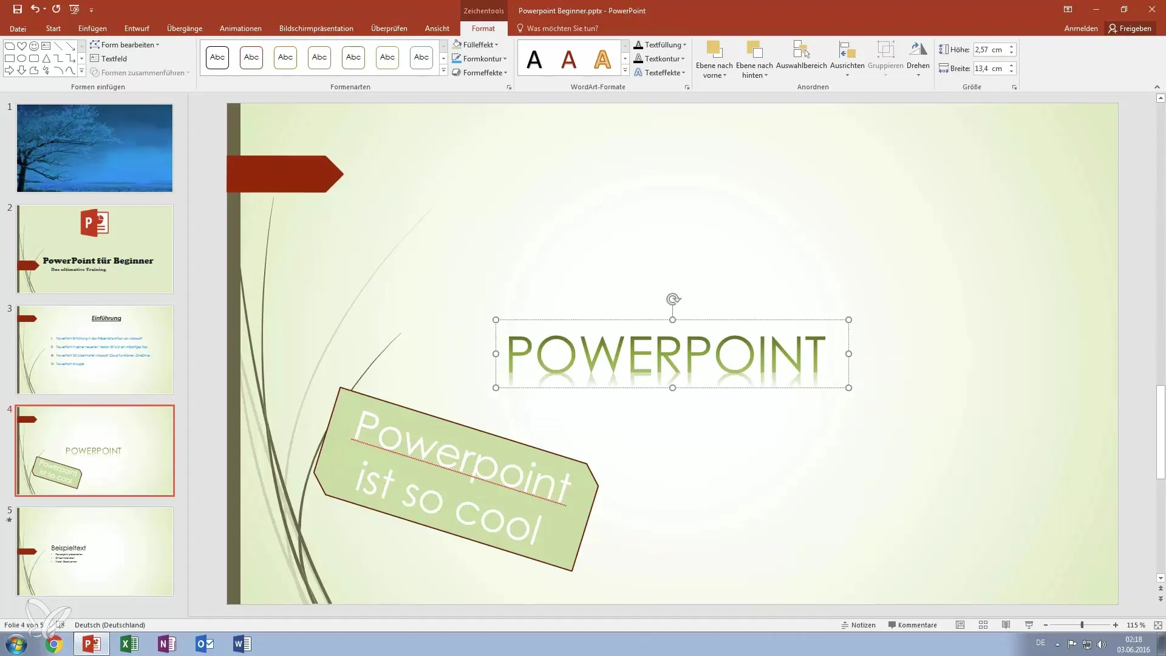Open Form bearbeiten dropdown
Viewport: 1166px width, 656px height.
(124, 44)
